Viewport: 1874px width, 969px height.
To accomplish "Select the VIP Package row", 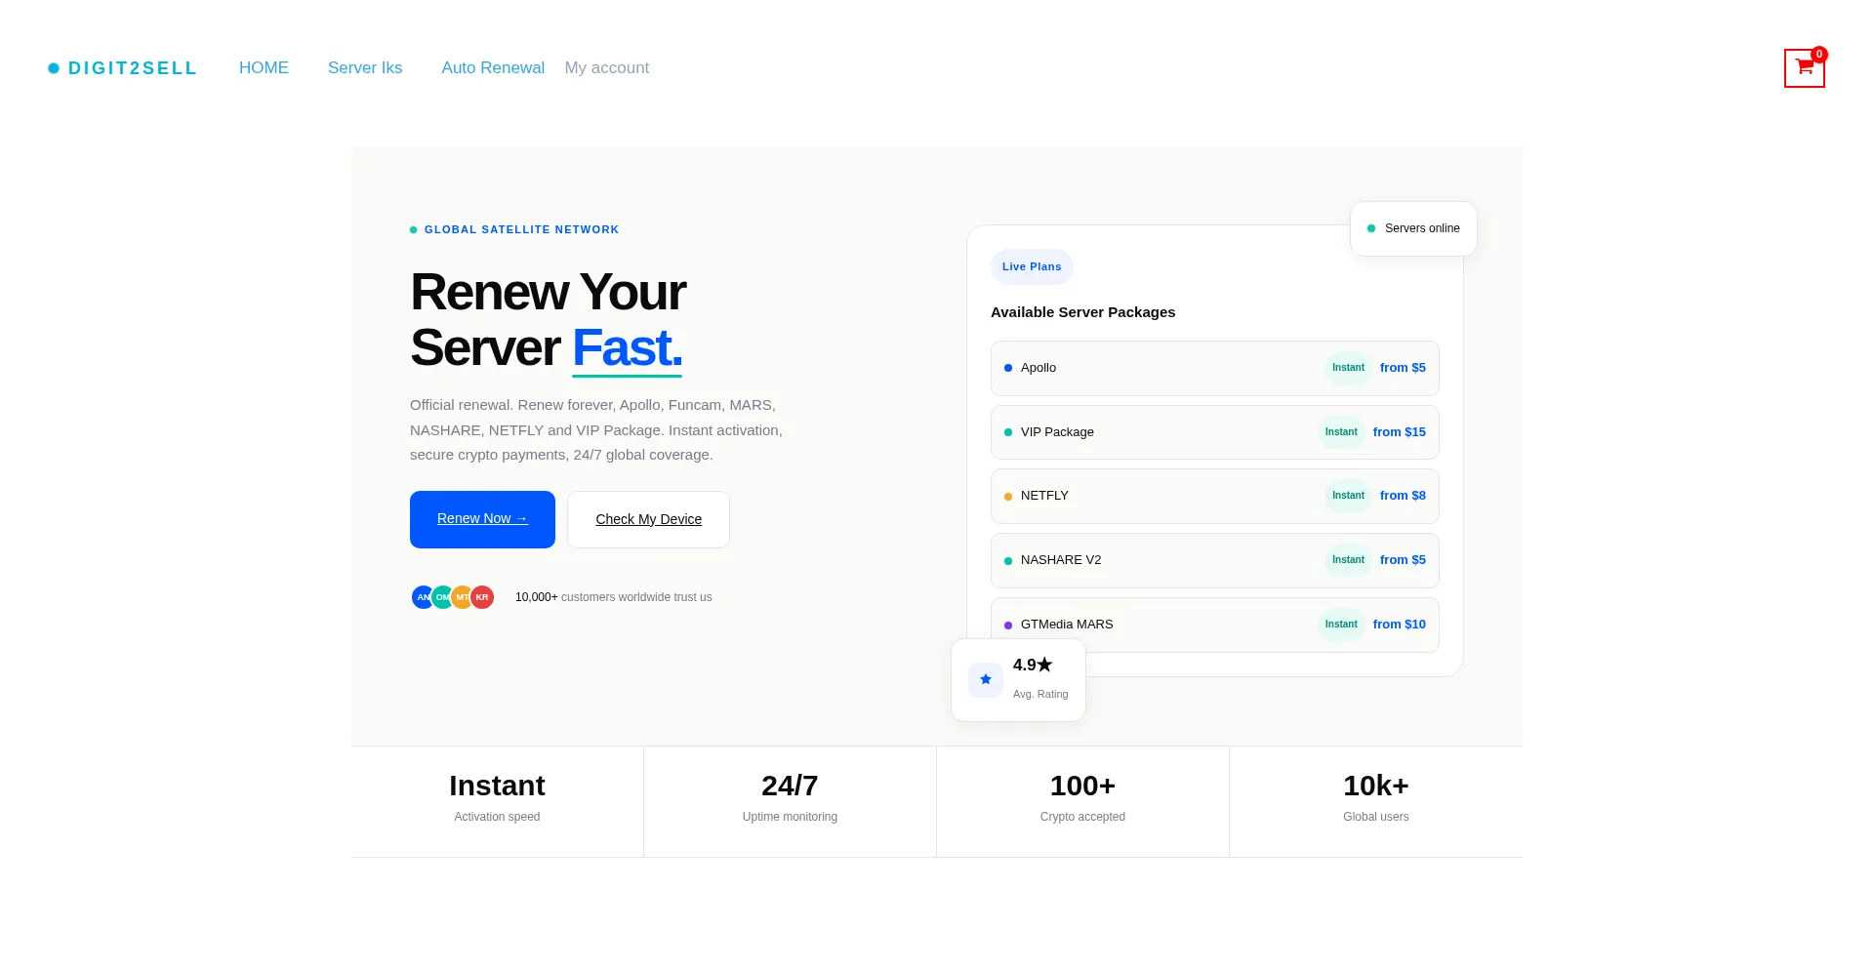I will click(x=1214, y=432).
